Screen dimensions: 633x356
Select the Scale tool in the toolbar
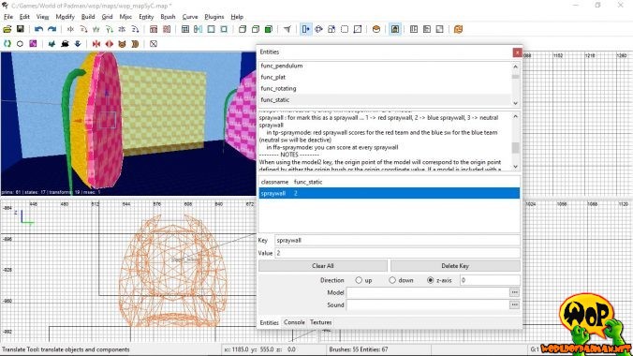point(331,29)
